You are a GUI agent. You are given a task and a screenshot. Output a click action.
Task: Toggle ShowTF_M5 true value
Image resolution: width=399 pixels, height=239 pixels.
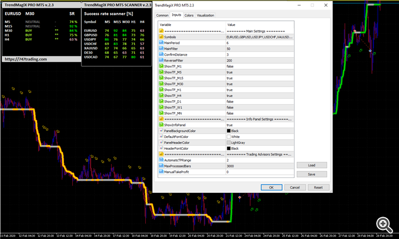(260, 72)
